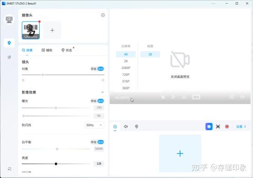Click the blue face effect button

pos(209,126)
